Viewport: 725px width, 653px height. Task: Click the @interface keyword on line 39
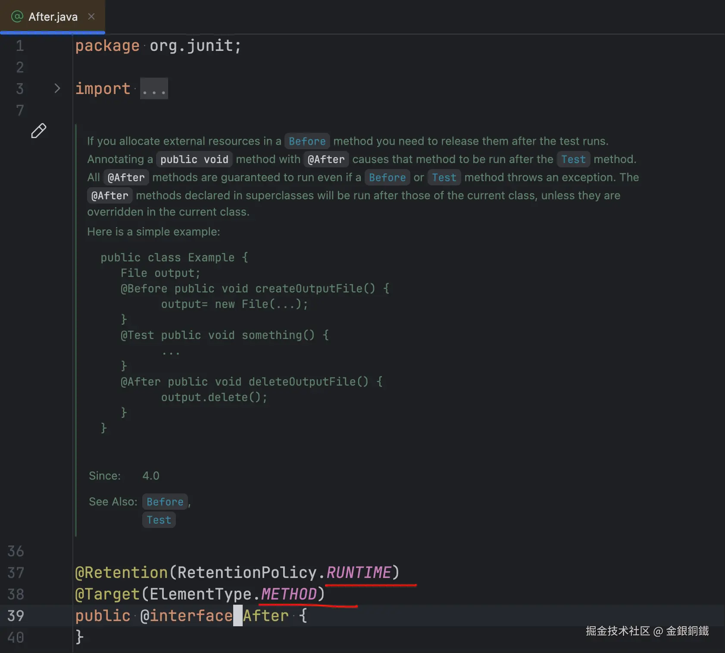click(186, 615)
